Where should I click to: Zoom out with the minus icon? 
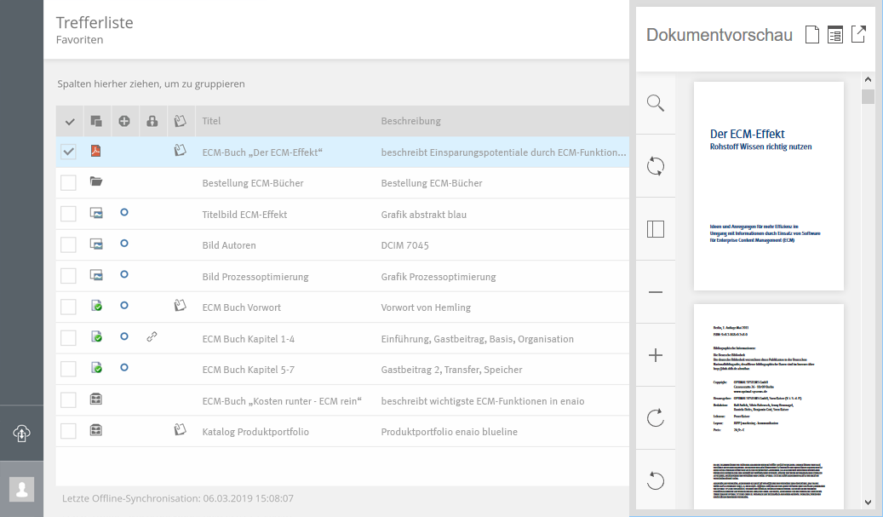[x=655, y=292]
